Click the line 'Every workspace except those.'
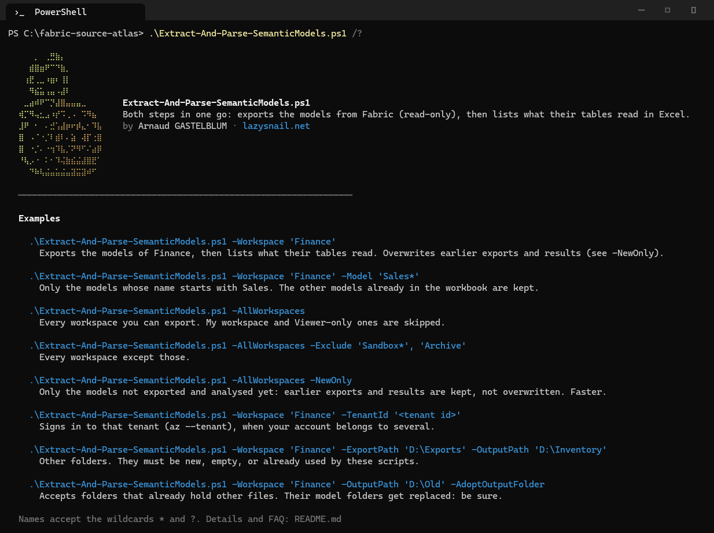The height and width of the screenshot is (533, 714). (115, 357)
